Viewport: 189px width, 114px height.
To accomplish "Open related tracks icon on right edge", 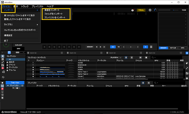I will point(187,68).
